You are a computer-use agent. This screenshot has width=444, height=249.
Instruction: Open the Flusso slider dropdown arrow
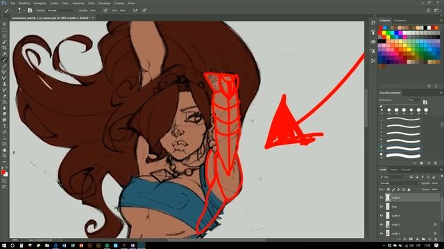(128, 10)
